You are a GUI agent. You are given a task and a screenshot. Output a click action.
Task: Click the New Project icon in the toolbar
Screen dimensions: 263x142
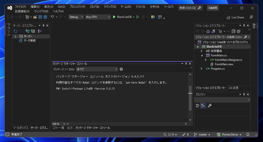27,17
